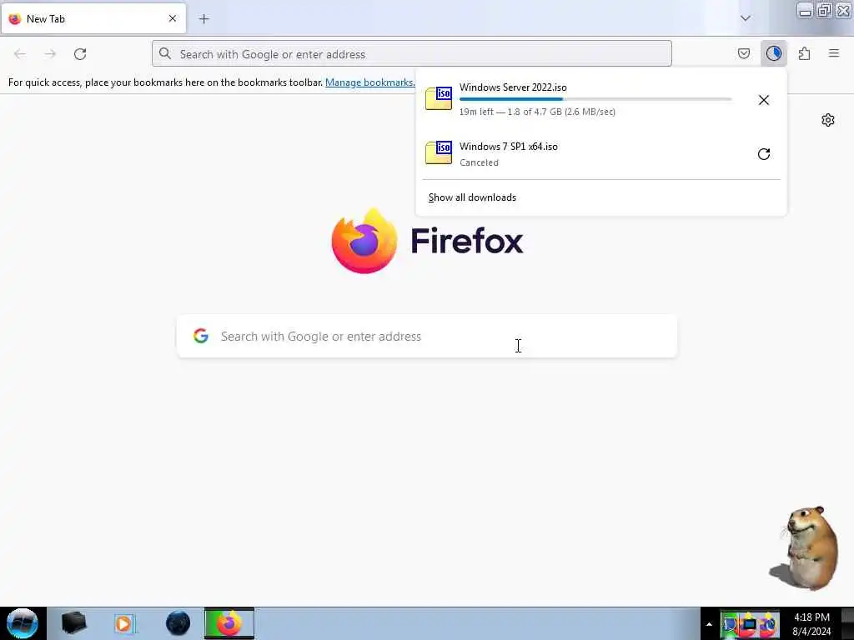Open the dark globe taskbar icon

[178, 623]
